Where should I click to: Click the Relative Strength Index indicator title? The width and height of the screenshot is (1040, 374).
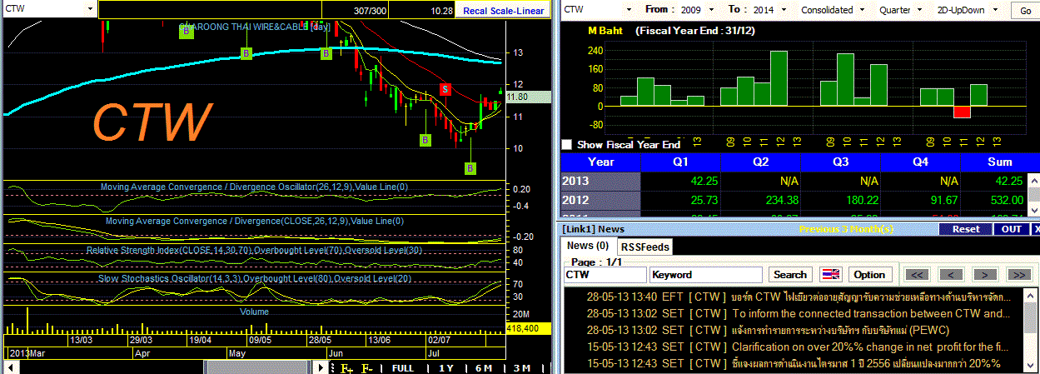[253, 250]
